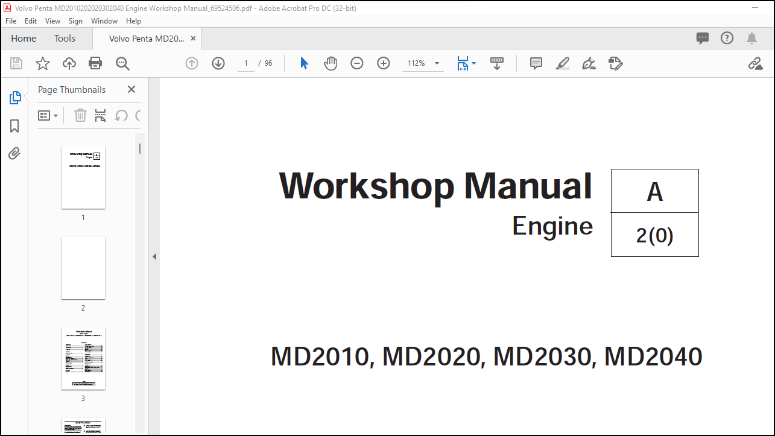Go to next page arrow

(x=218, y=63)
